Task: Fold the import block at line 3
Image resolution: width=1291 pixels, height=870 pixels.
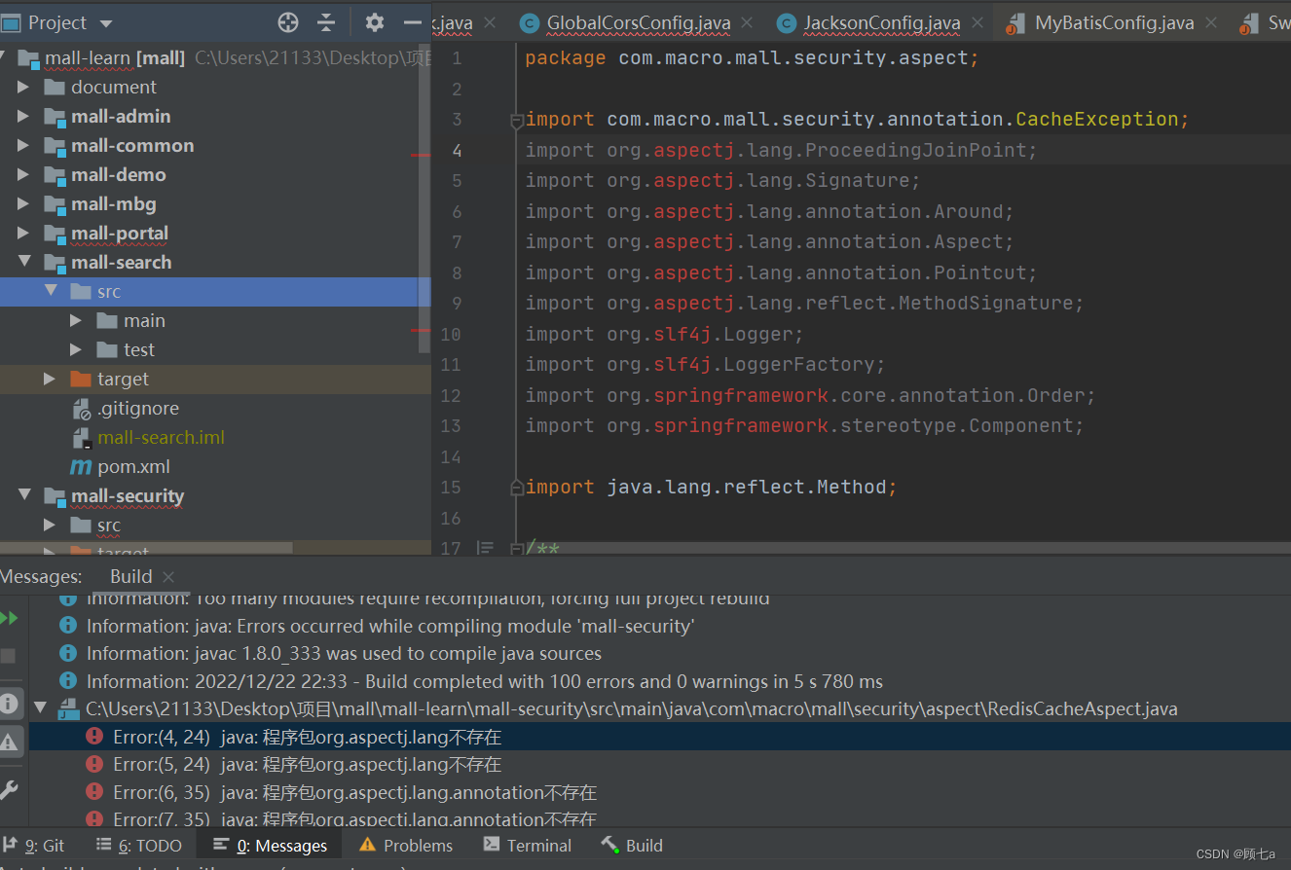Action: point(517,121)
